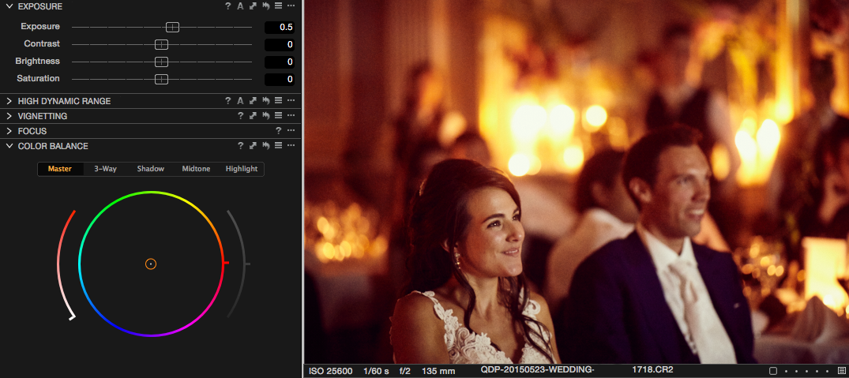Open Exposure presets list icon
Viewport: 849px width, 378px height.
click(x=278, y=6)
